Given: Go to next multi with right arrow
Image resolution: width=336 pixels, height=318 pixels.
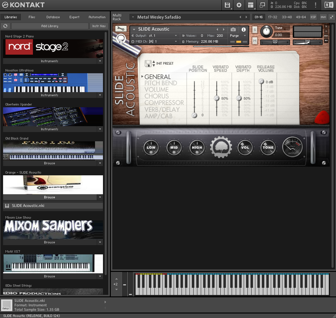Looking at the screenshot, I should (x=246, y=17).
